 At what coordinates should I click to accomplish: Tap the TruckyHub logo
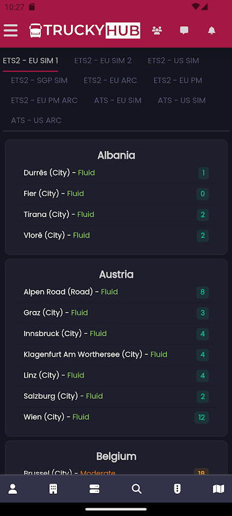point(85,31)
